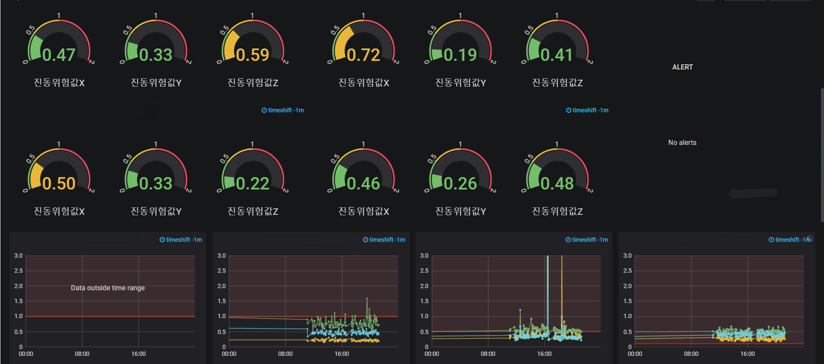Click the 진동위험값Z label under the 0.22 gauge

[x=253, y=211]
